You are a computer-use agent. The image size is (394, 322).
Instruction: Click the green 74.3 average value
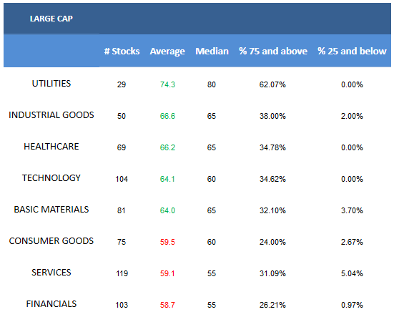167,84
